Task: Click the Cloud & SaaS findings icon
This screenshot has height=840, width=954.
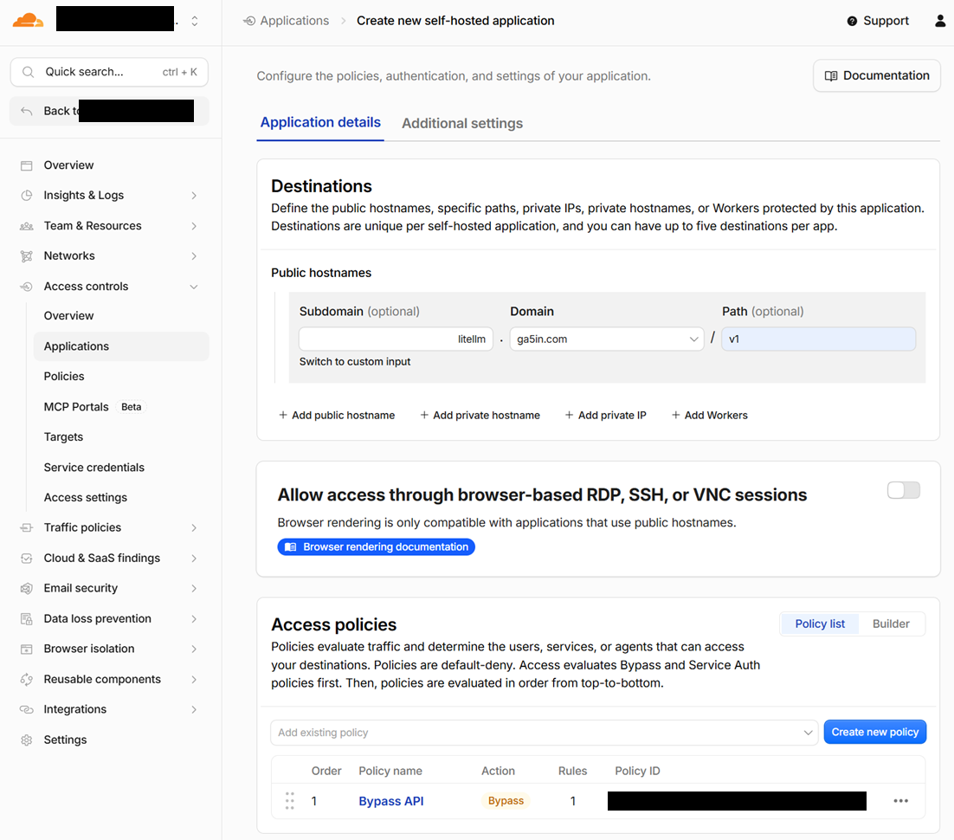Action: coord(26,559)
